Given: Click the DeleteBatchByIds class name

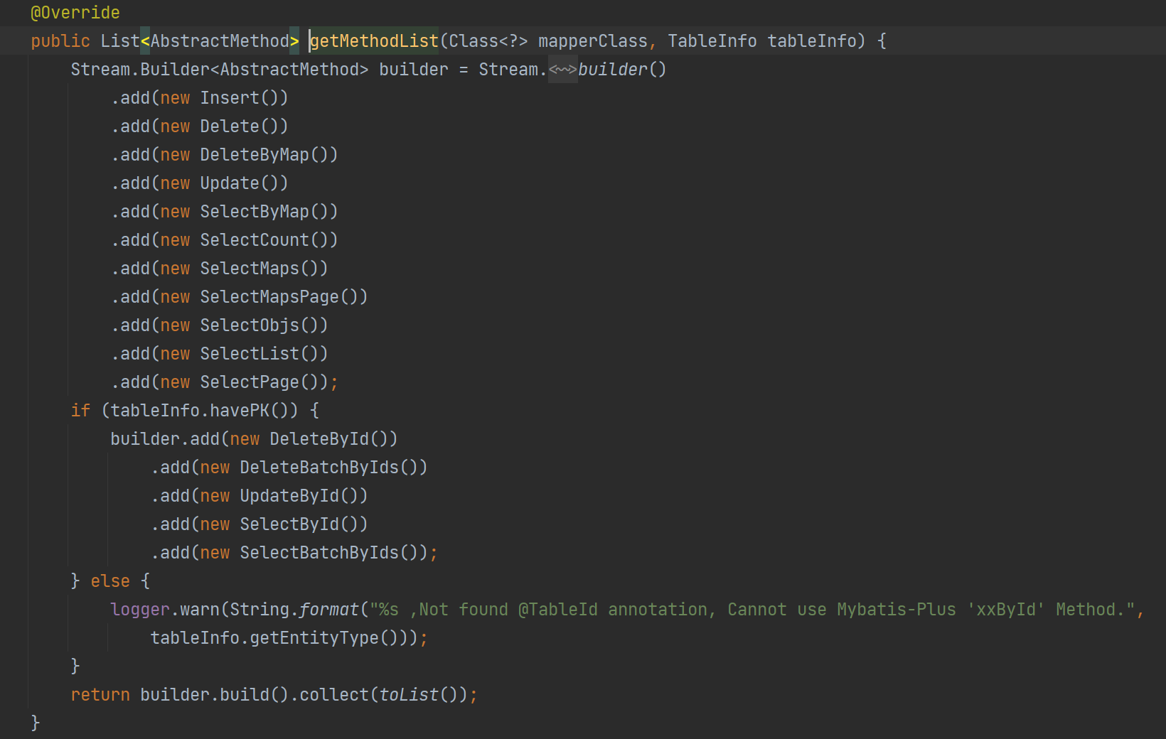Looking at the screenshot, I should pyautogui.click(x=319, y=468).
